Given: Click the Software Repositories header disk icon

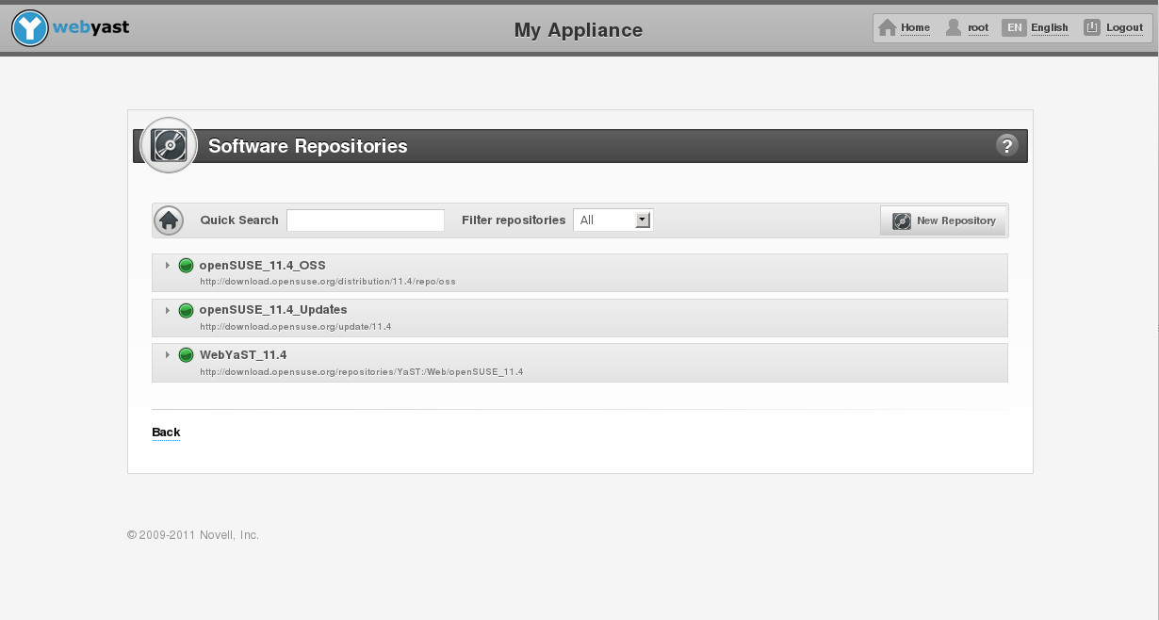Looking at the screenshot, I should pyautogui.click(x=168, y=145).
